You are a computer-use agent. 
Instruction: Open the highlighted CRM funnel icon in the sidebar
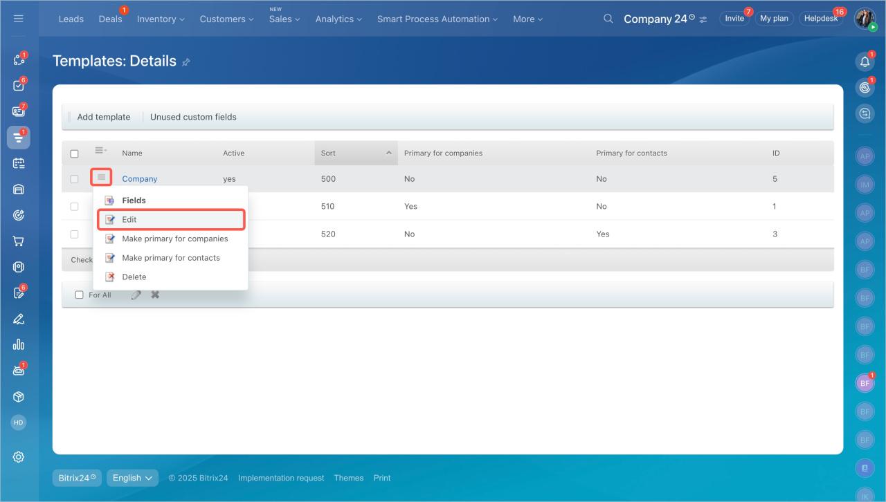pyautogui.click(x=19, y=138)
